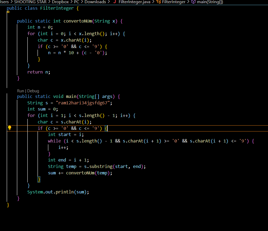Click the convertoNUm method name in its declaration

pyautogui.click(x=78, y=21)
